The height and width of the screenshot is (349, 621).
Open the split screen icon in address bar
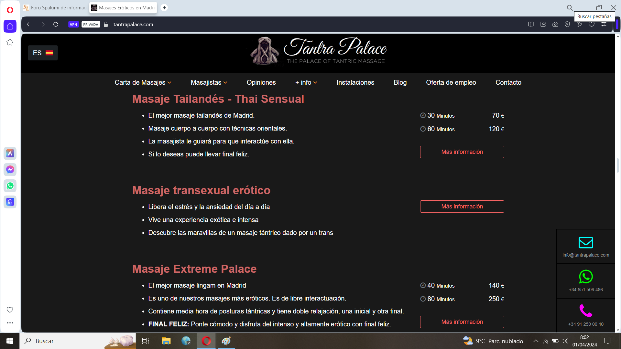point(531,24)
